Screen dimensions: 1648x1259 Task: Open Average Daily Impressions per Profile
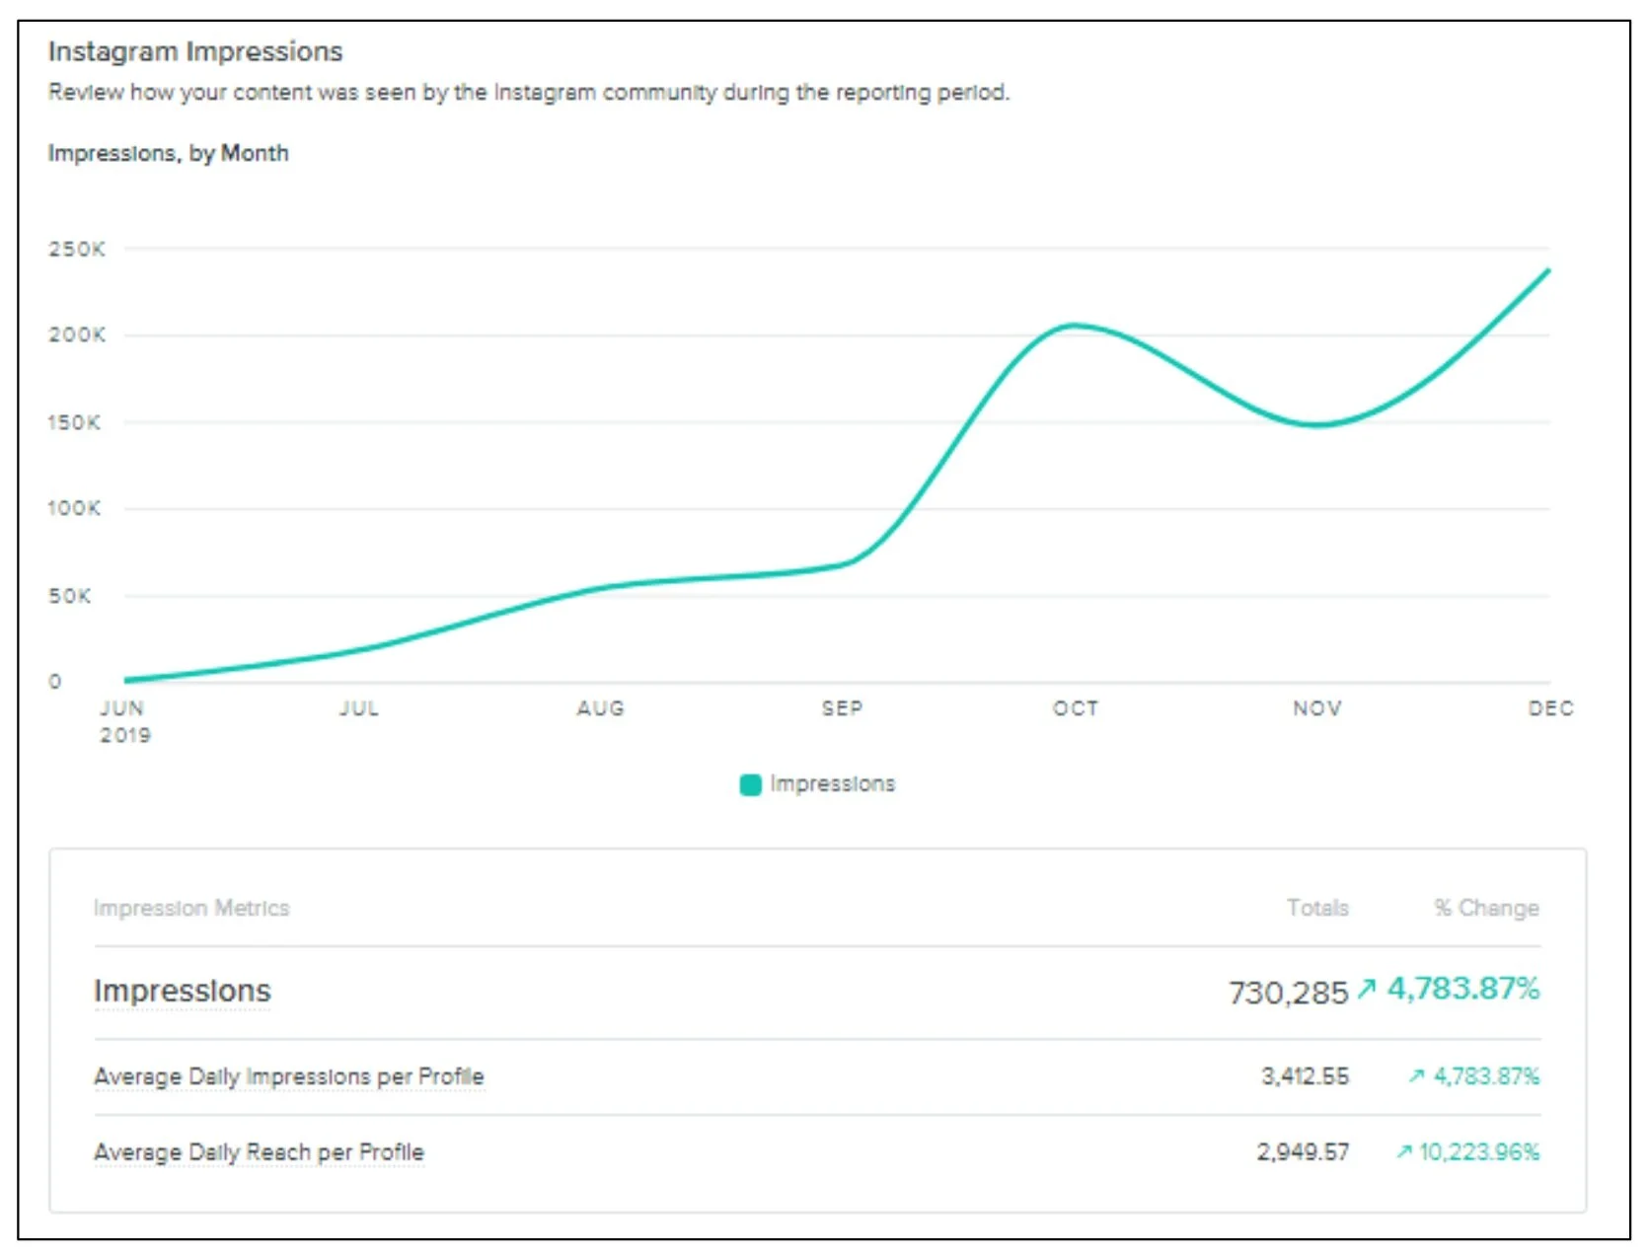pos(288,1076)
